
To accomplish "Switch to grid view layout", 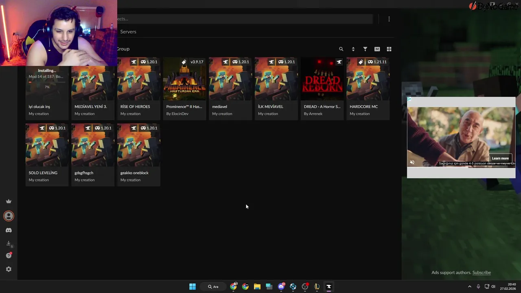I will 389,49.
